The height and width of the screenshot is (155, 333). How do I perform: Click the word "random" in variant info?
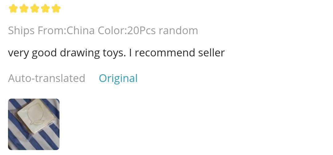(x=178, y=31)
